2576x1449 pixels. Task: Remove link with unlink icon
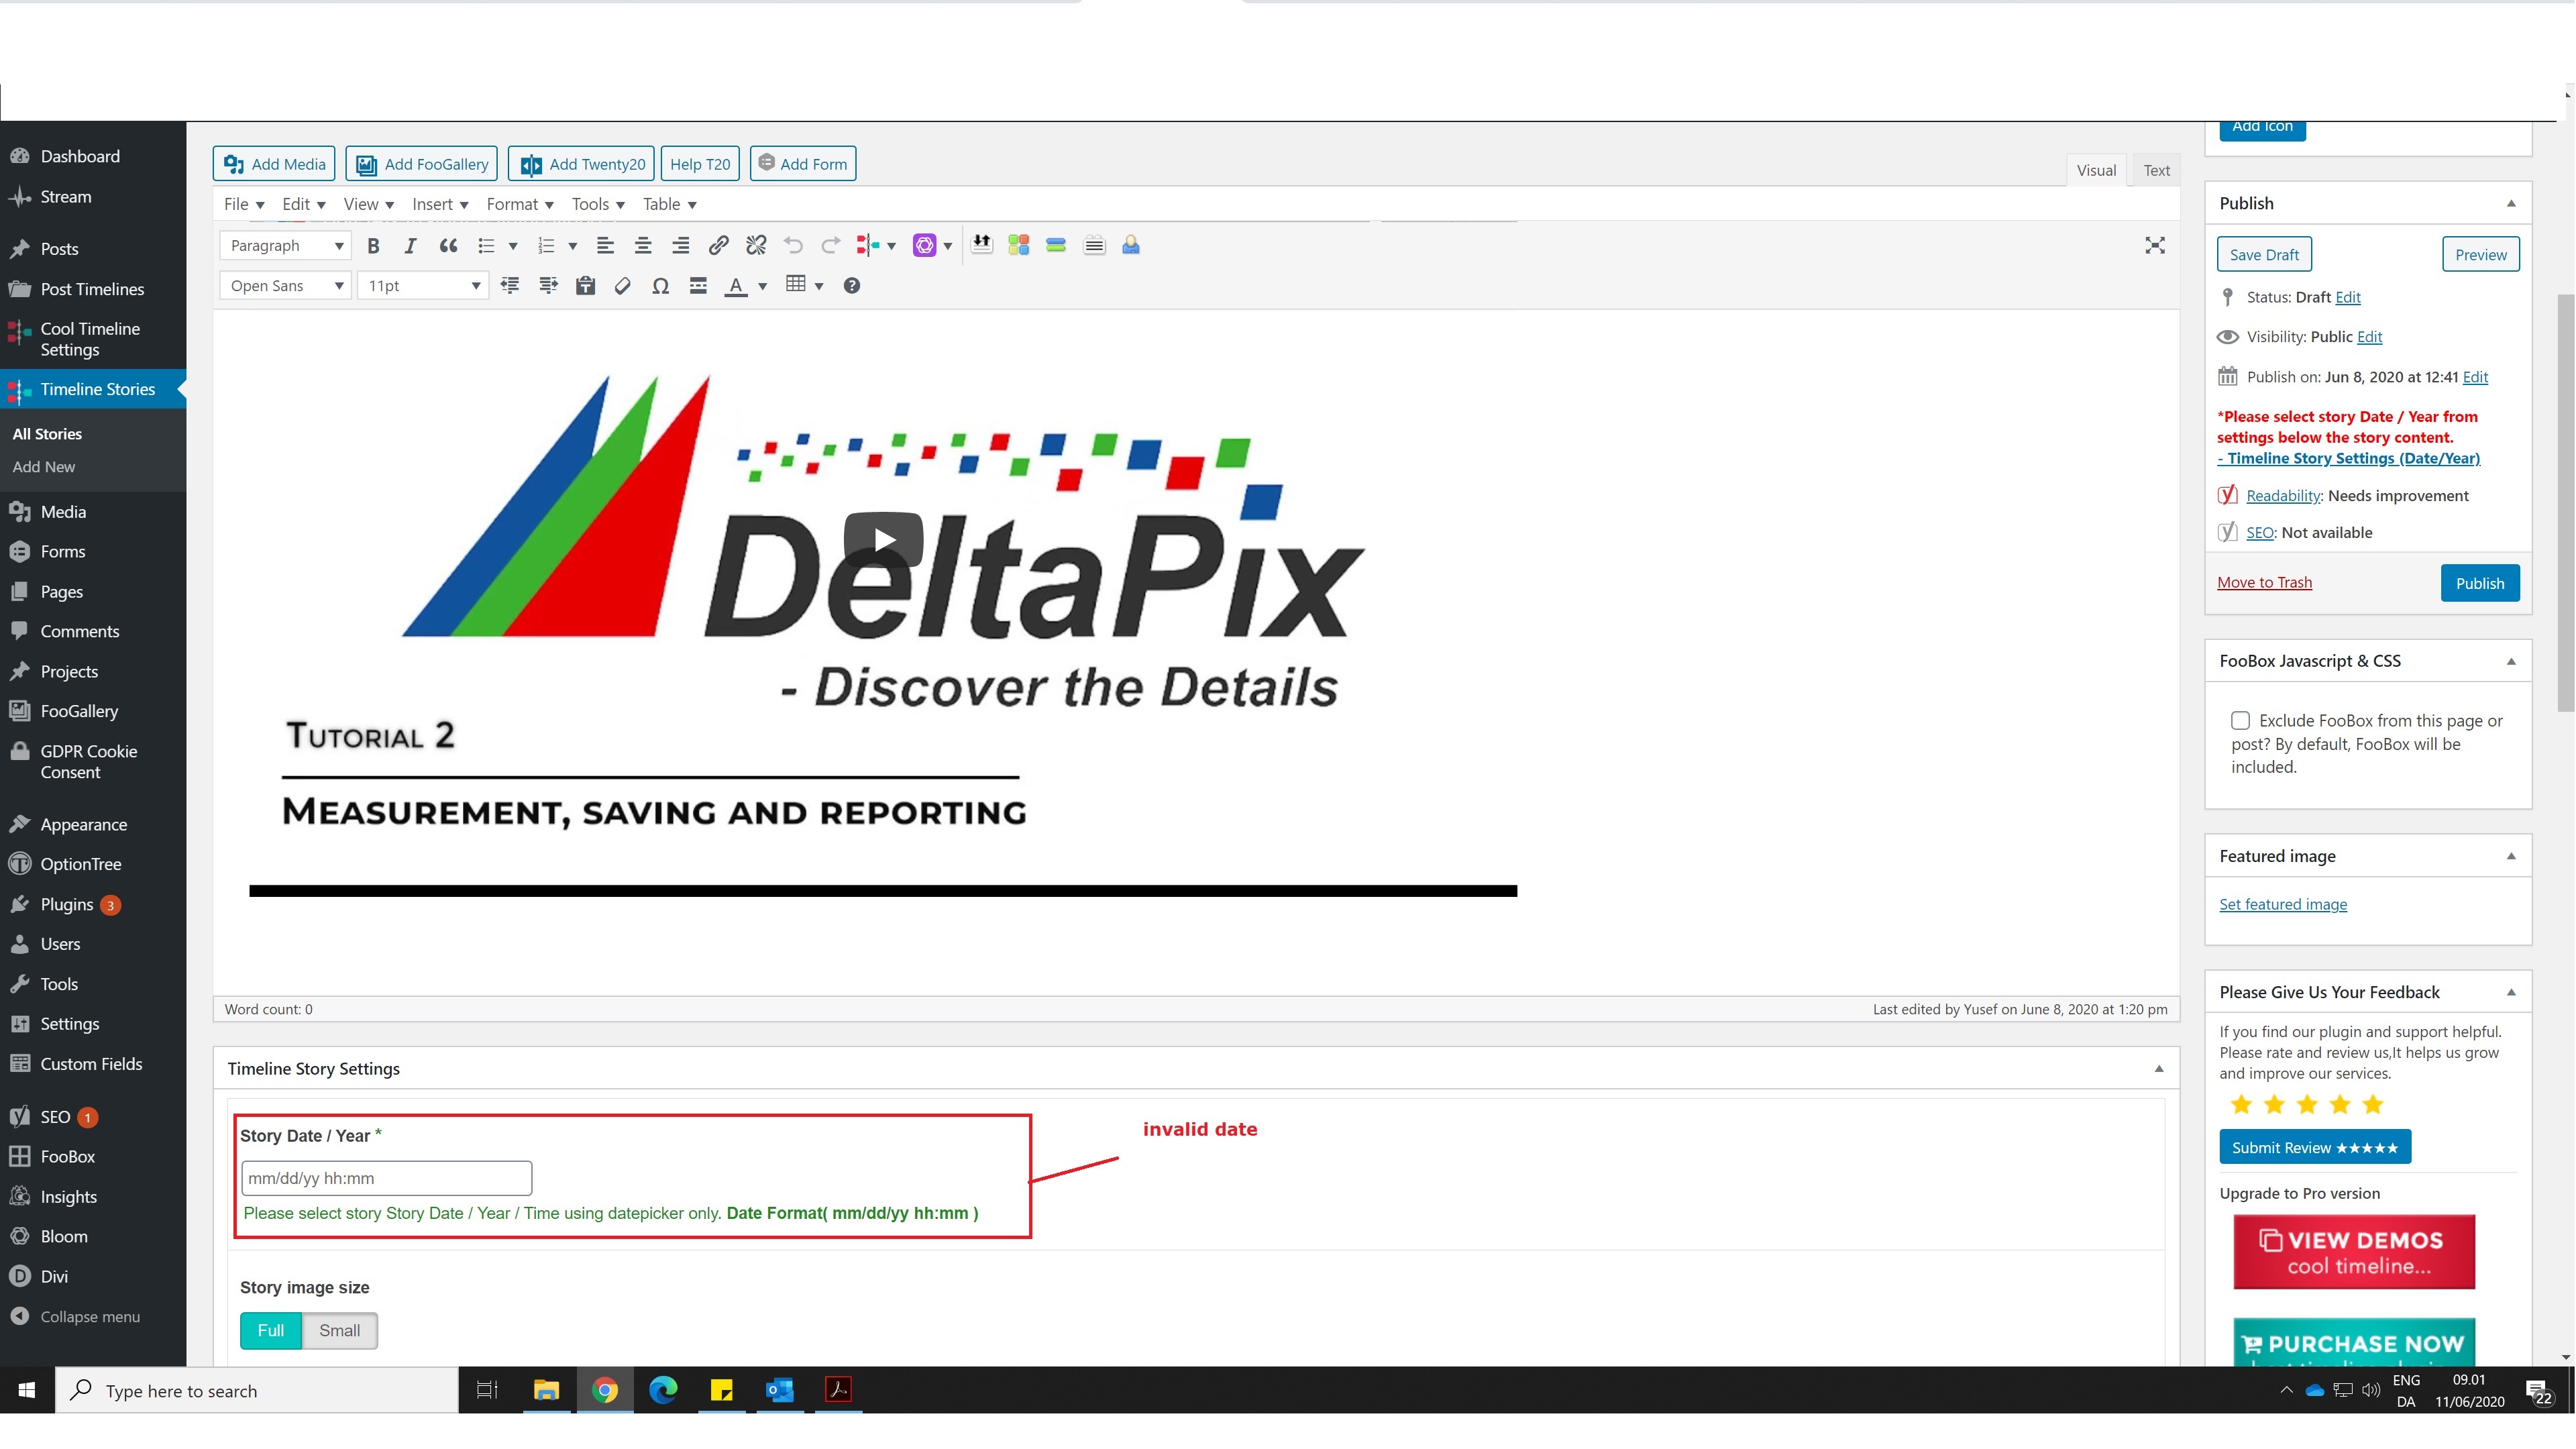point(756,246)
